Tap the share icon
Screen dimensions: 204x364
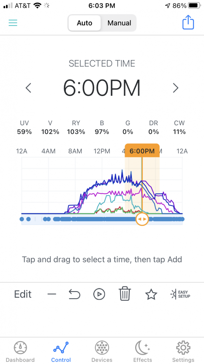[x=188, y=22]
